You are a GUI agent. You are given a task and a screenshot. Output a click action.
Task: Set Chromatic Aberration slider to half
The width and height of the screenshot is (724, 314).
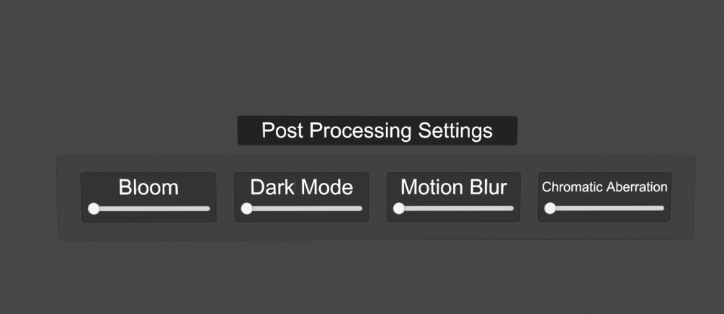(x=607, y=209)
